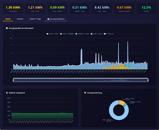159x130 pixels.
Task: Click the cyan Batterie → Haus donut segment
Action: point(125,105)
